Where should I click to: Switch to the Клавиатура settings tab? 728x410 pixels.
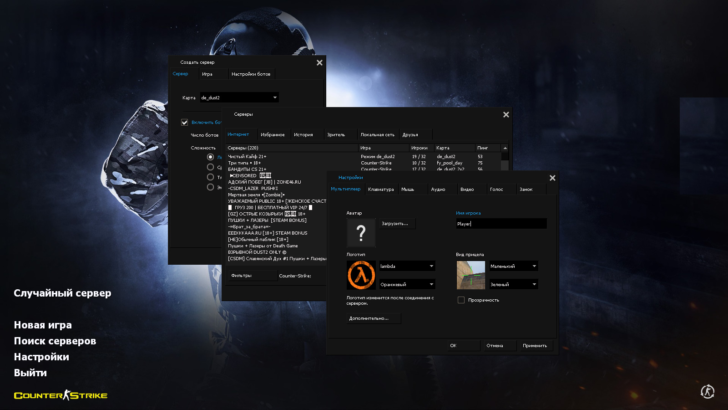pos(381,190)
